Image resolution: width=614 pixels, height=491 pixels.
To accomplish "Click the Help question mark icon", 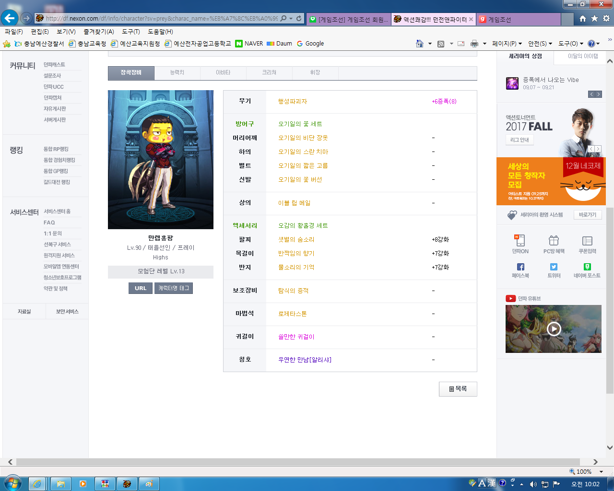I will pos(591,44).
